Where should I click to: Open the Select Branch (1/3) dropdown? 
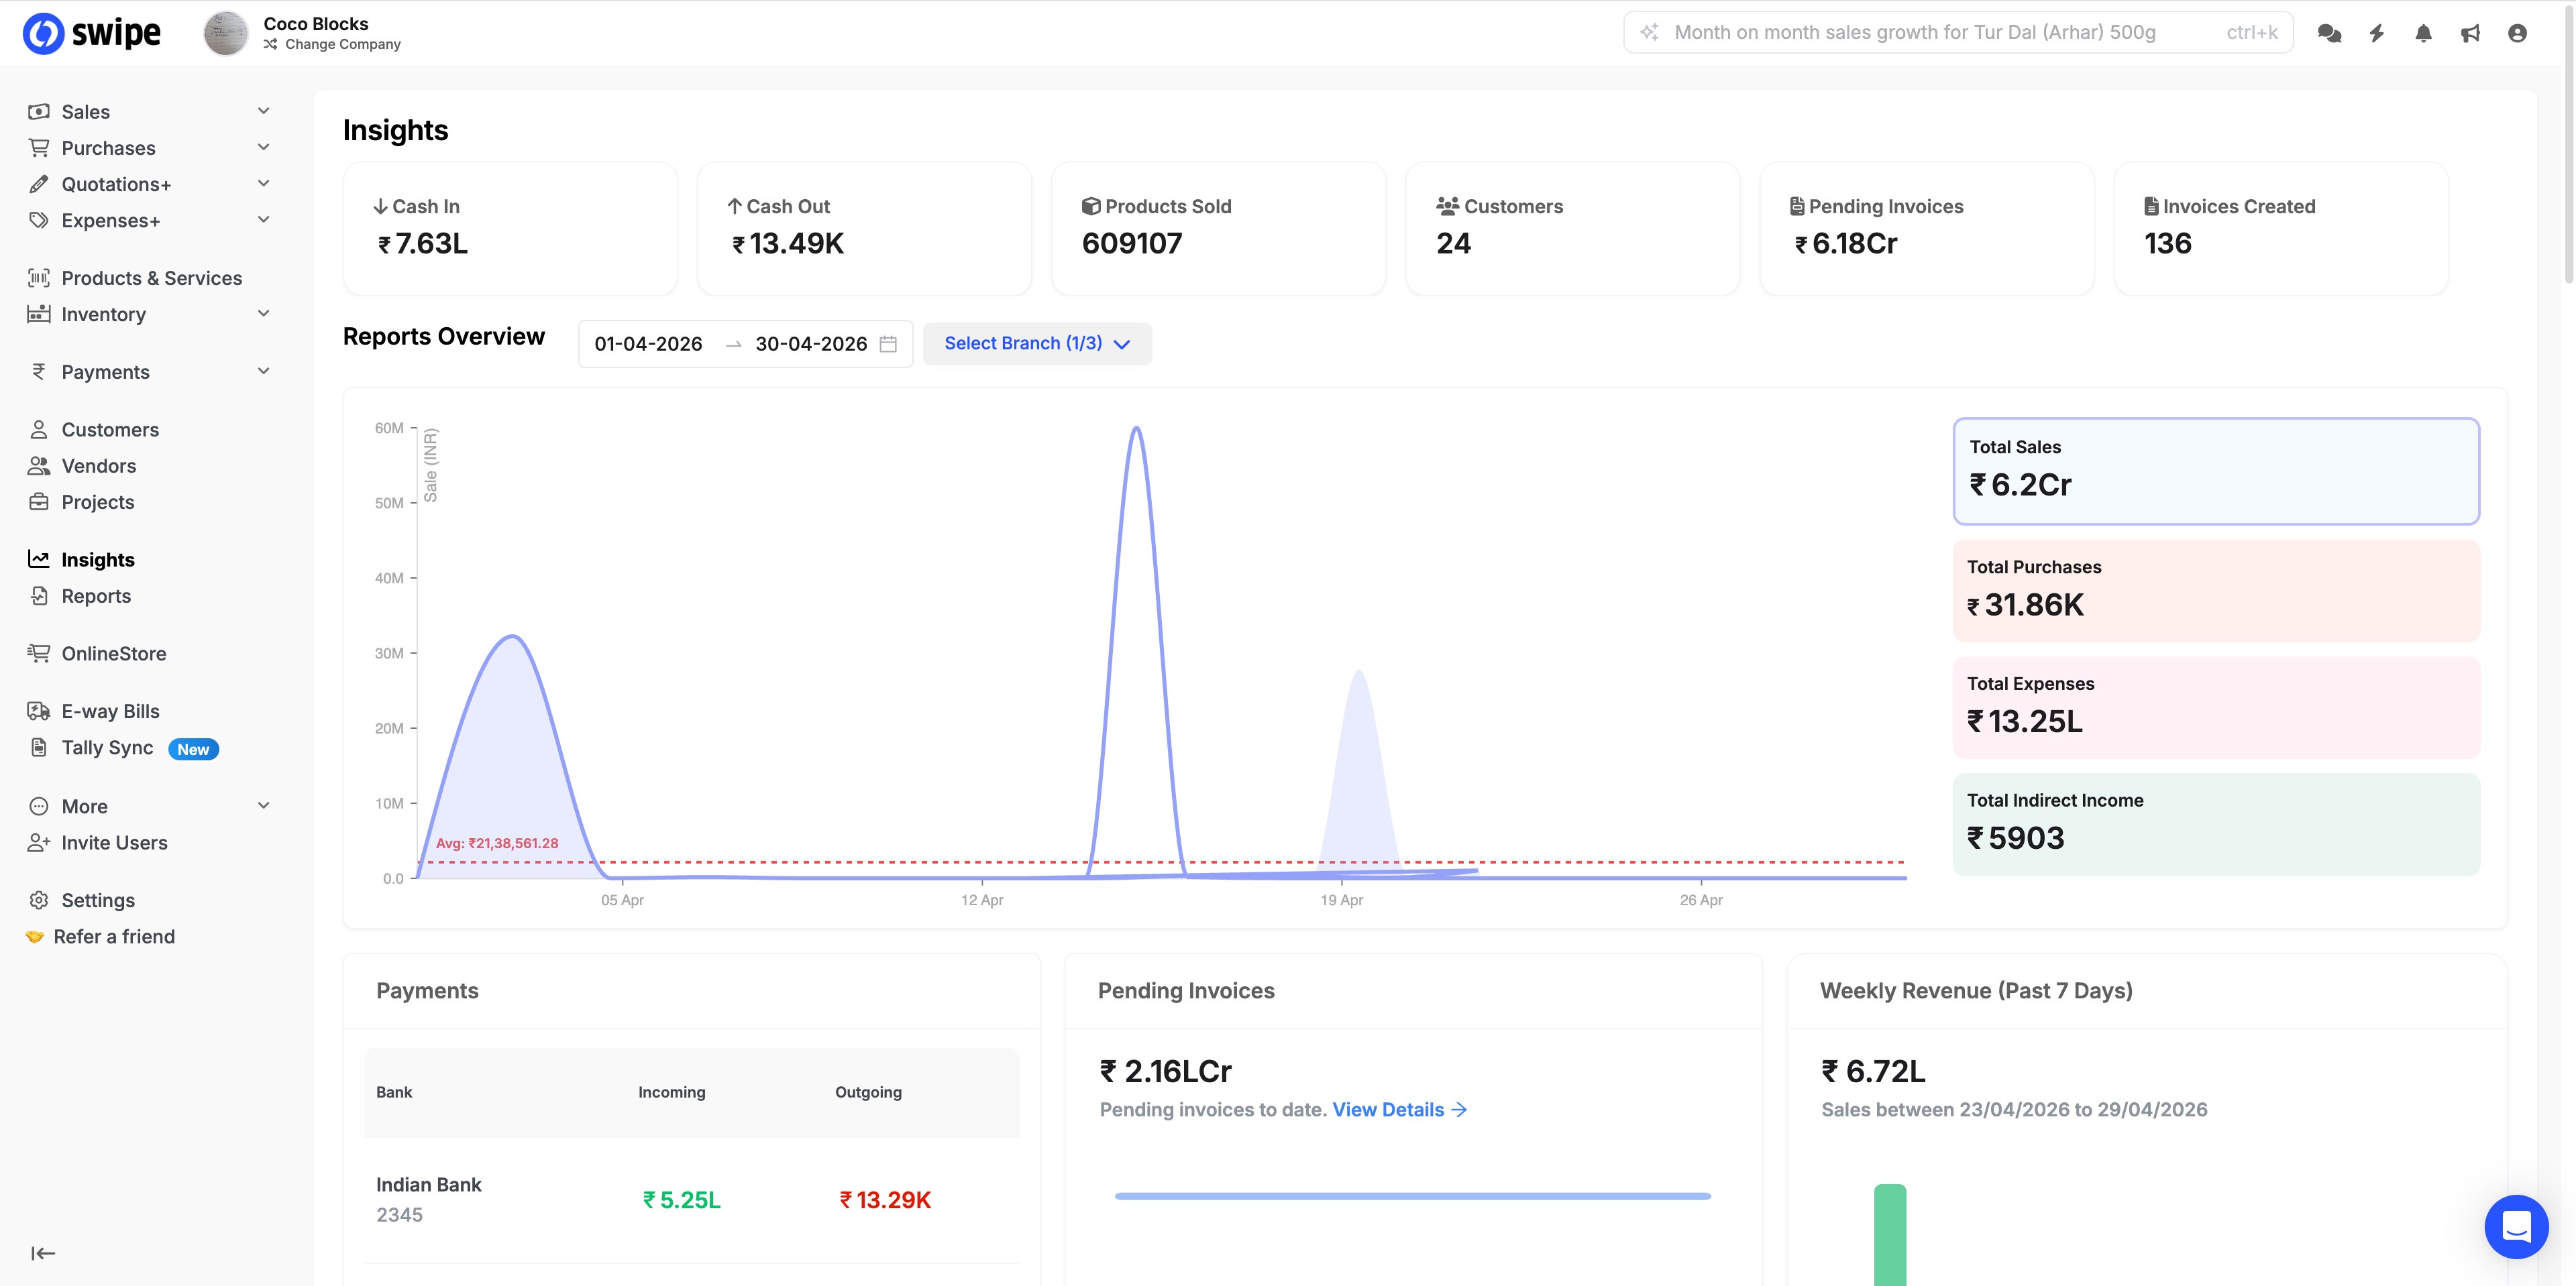1037,344
